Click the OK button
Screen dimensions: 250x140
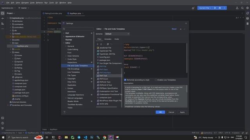click(x=161, y=112)
